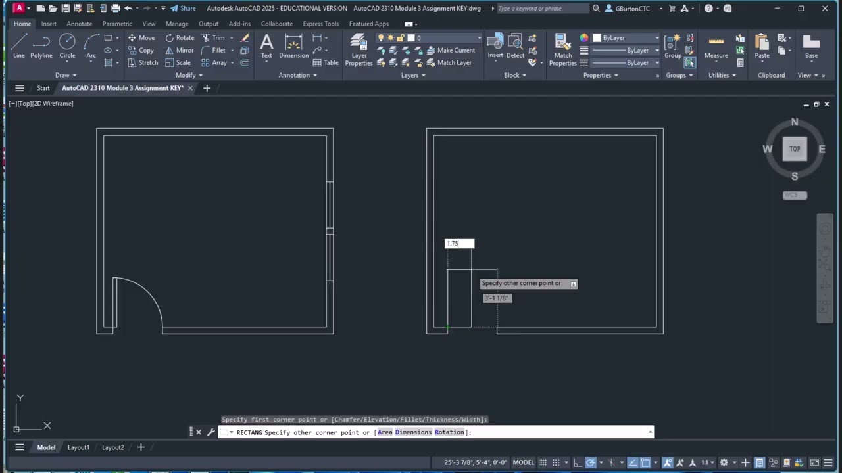The height and width of the screenshot is (473, 842).
Task: Click the Trim tool
Action: click(213, 37)
